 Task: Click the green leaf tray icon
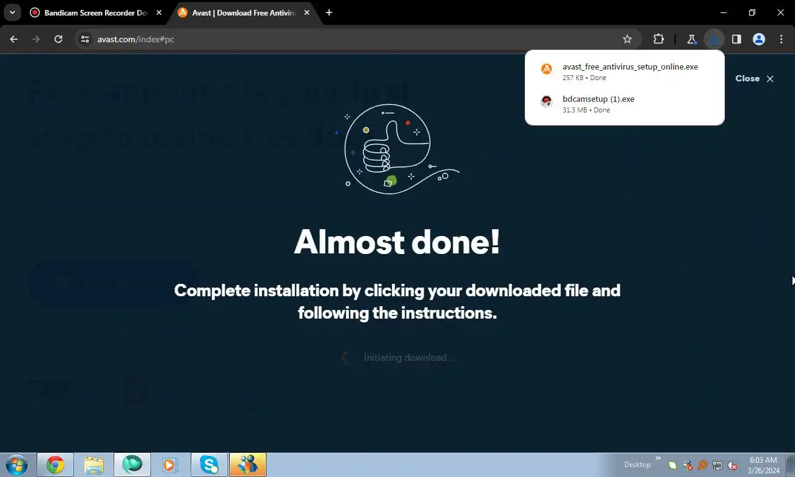(x=673, y=465)
